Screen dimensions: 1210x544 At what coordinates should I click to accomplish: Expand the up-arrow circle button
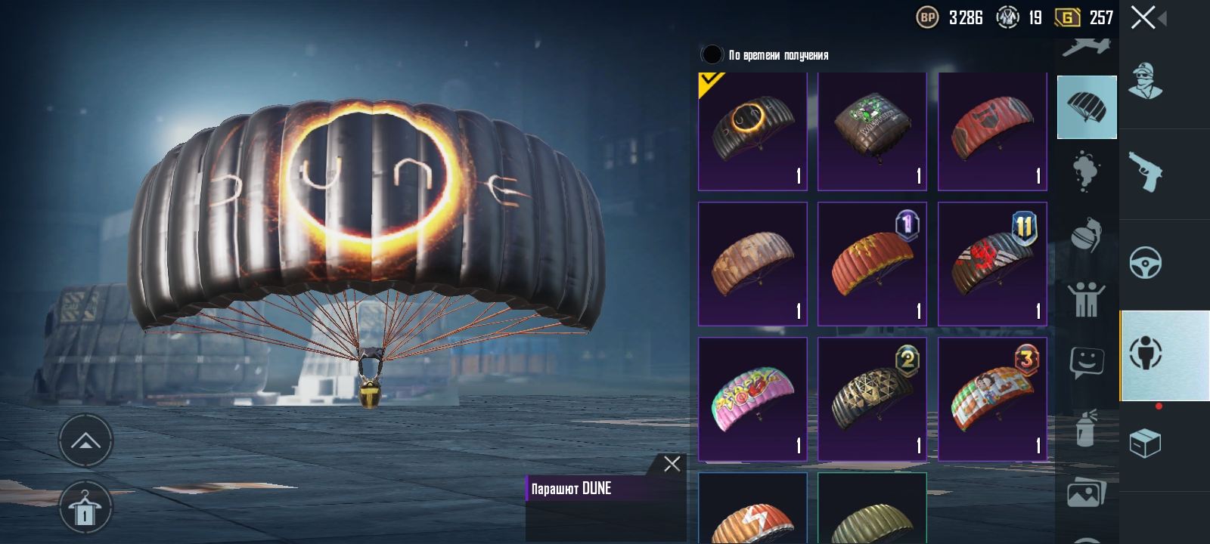[x=85, y=440]
